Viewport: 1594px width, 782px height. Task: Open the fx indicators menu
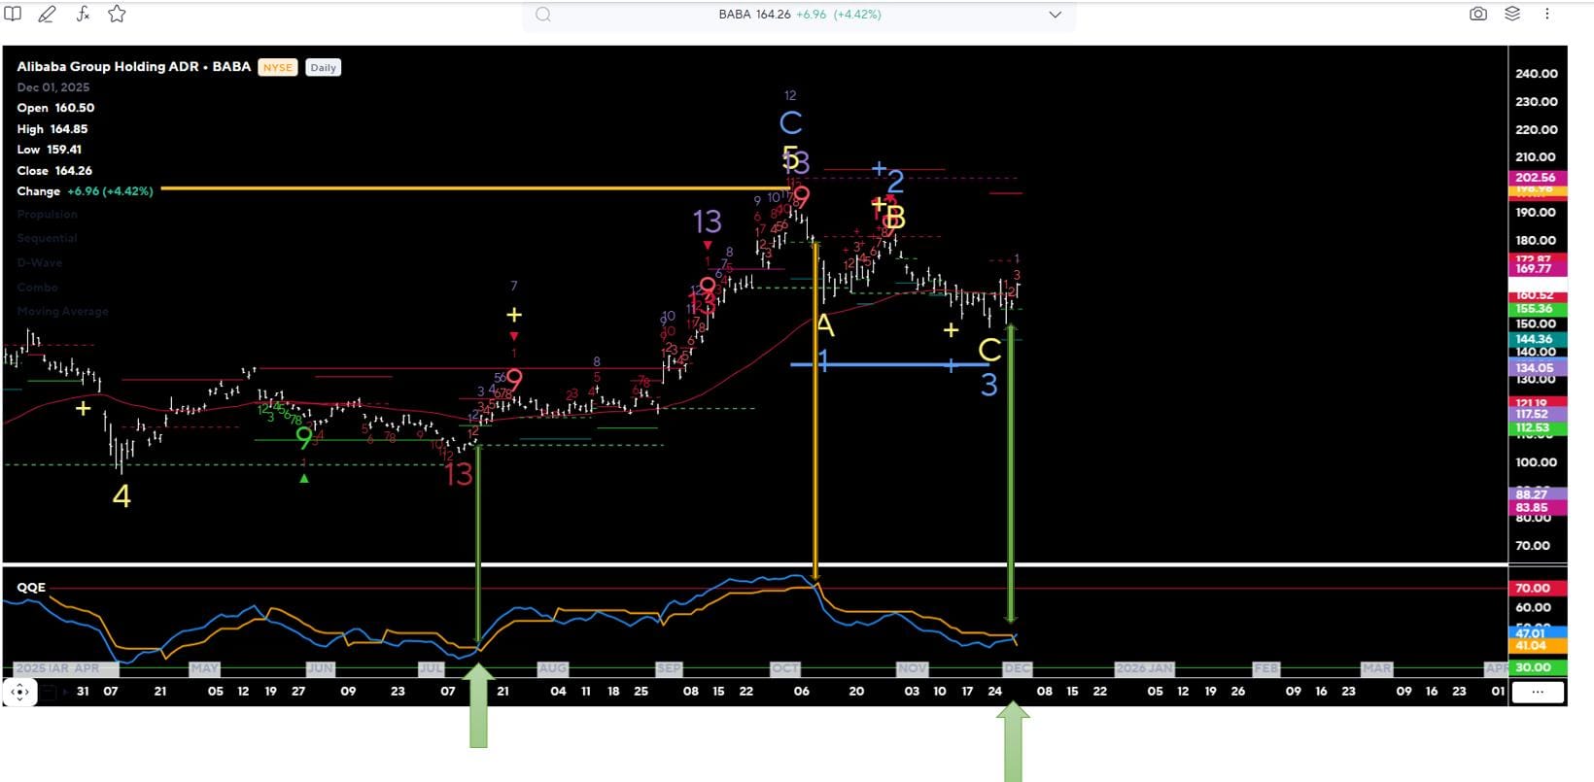[x=83, y=15]
